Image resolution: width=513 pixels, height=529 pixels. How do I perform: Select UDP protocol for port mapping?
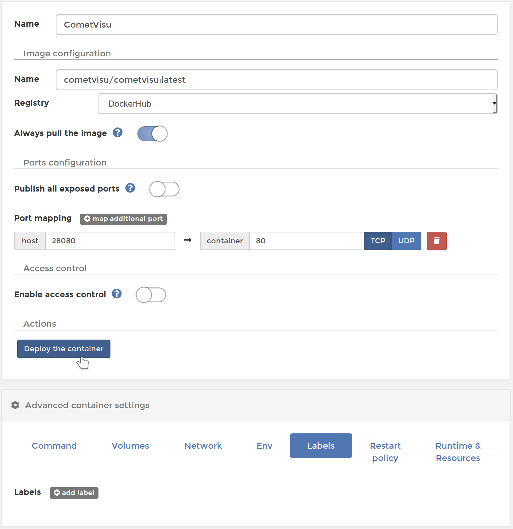(407, 241)
